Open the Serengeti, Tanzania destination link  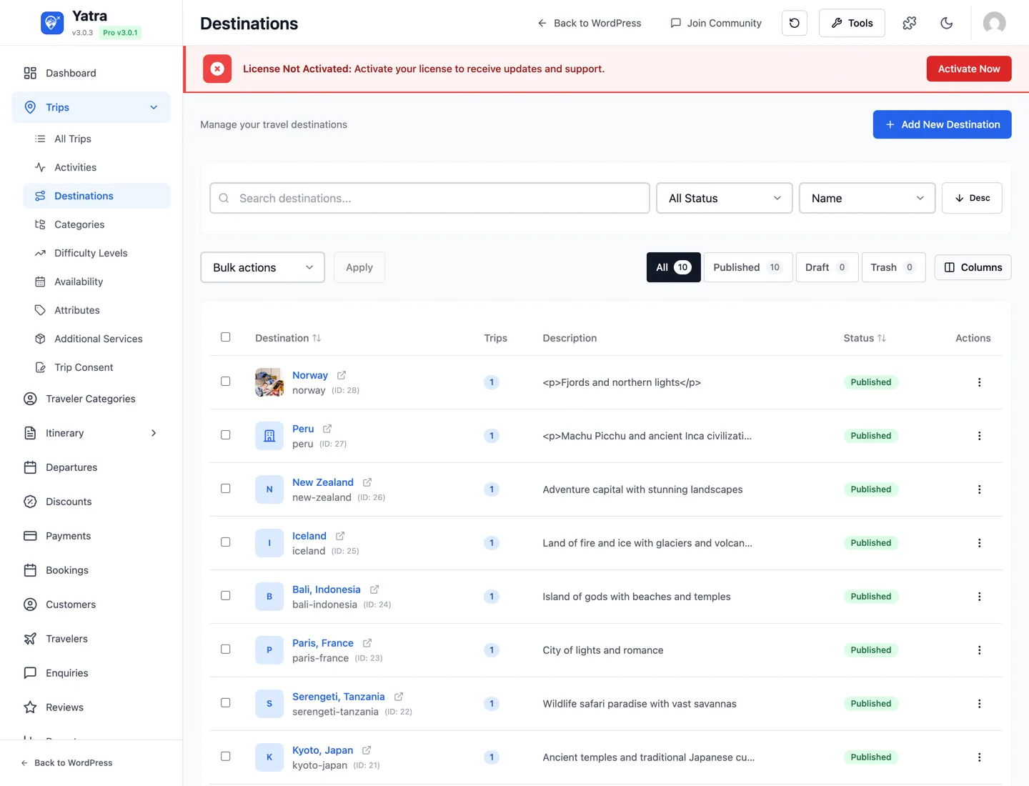(x=339, y=697)
